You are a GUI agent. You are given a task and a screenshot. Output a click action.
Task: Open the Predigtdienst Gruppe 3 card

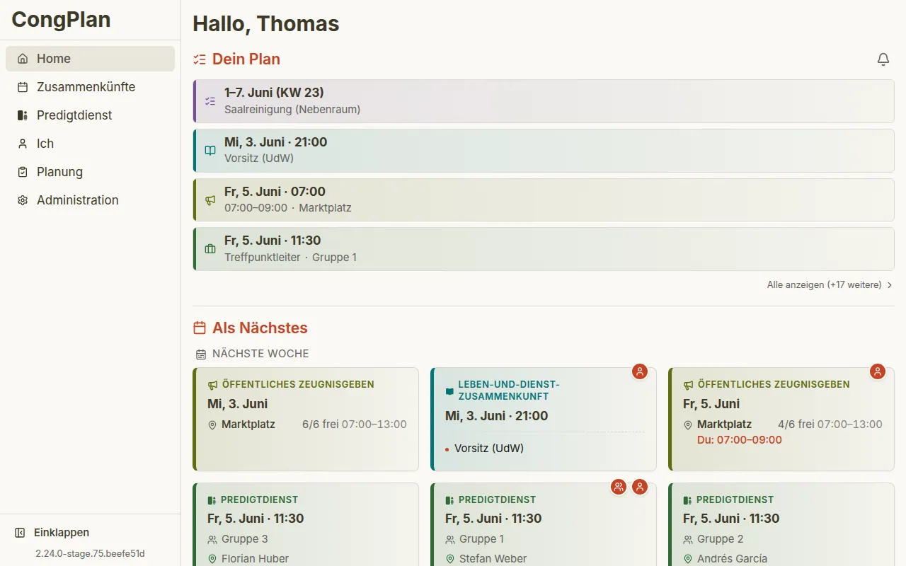point(306,525)
